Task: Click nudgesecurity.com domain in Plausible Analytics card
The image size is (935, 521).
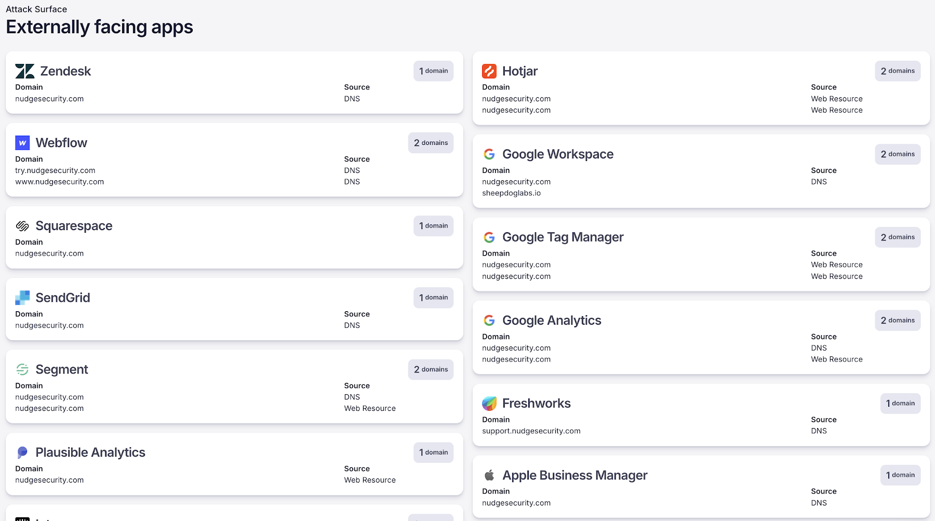Action: coord(49,480)
